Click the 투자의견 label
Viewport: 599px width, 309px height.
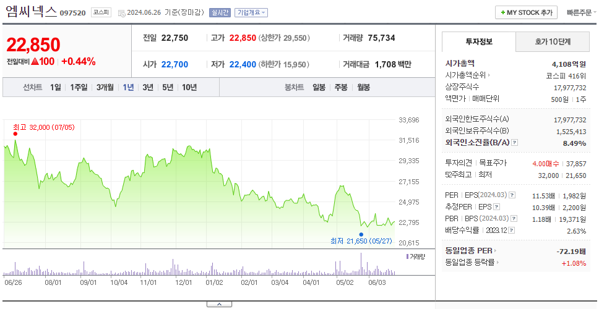459,163
